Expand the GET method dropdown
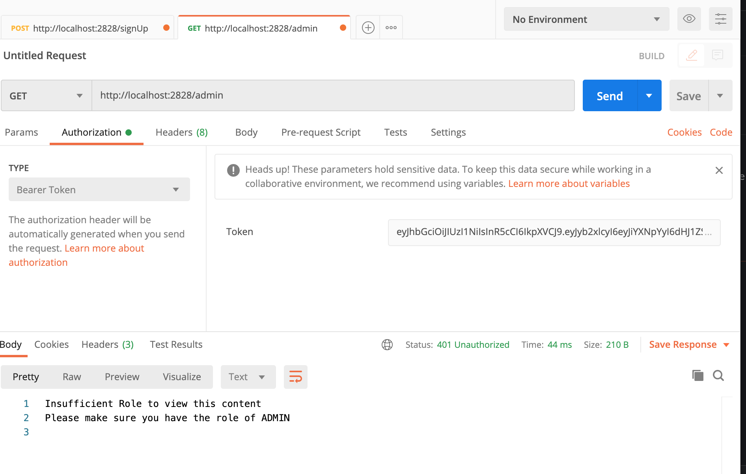Image resolution: width=746 pixels, height=474 pixels. coord(47,96)
